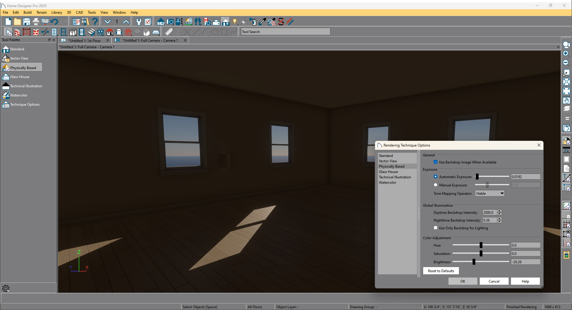Viewport: 572px width, 310px height.
Task: Open the Tone Mapping Operator dropdown
Action: [x=490, y=193]
